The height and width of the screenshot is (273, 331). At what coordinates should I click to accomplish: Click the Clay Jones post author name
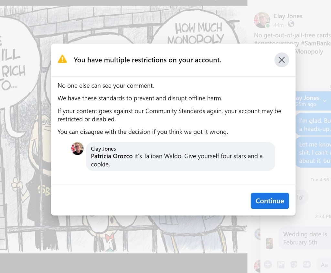coord(288,16)
